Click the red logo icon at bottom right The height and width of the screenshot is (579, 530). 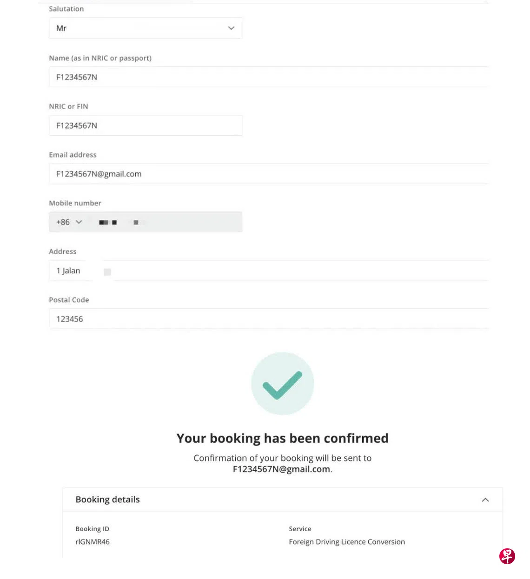507,556
